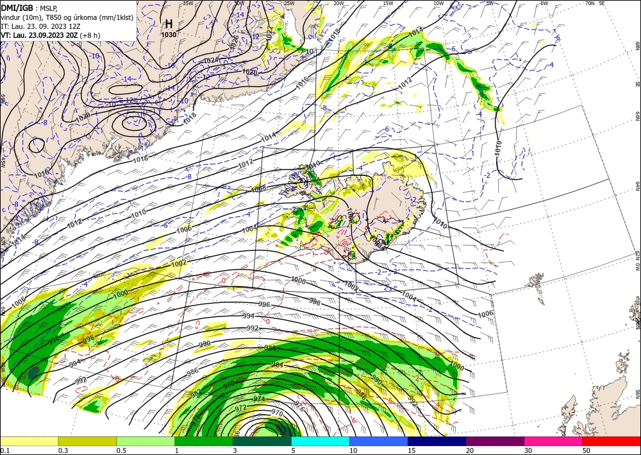Select the dark green 3 mm legend swatch
641x455 pixels.
[x=262, y=441]
